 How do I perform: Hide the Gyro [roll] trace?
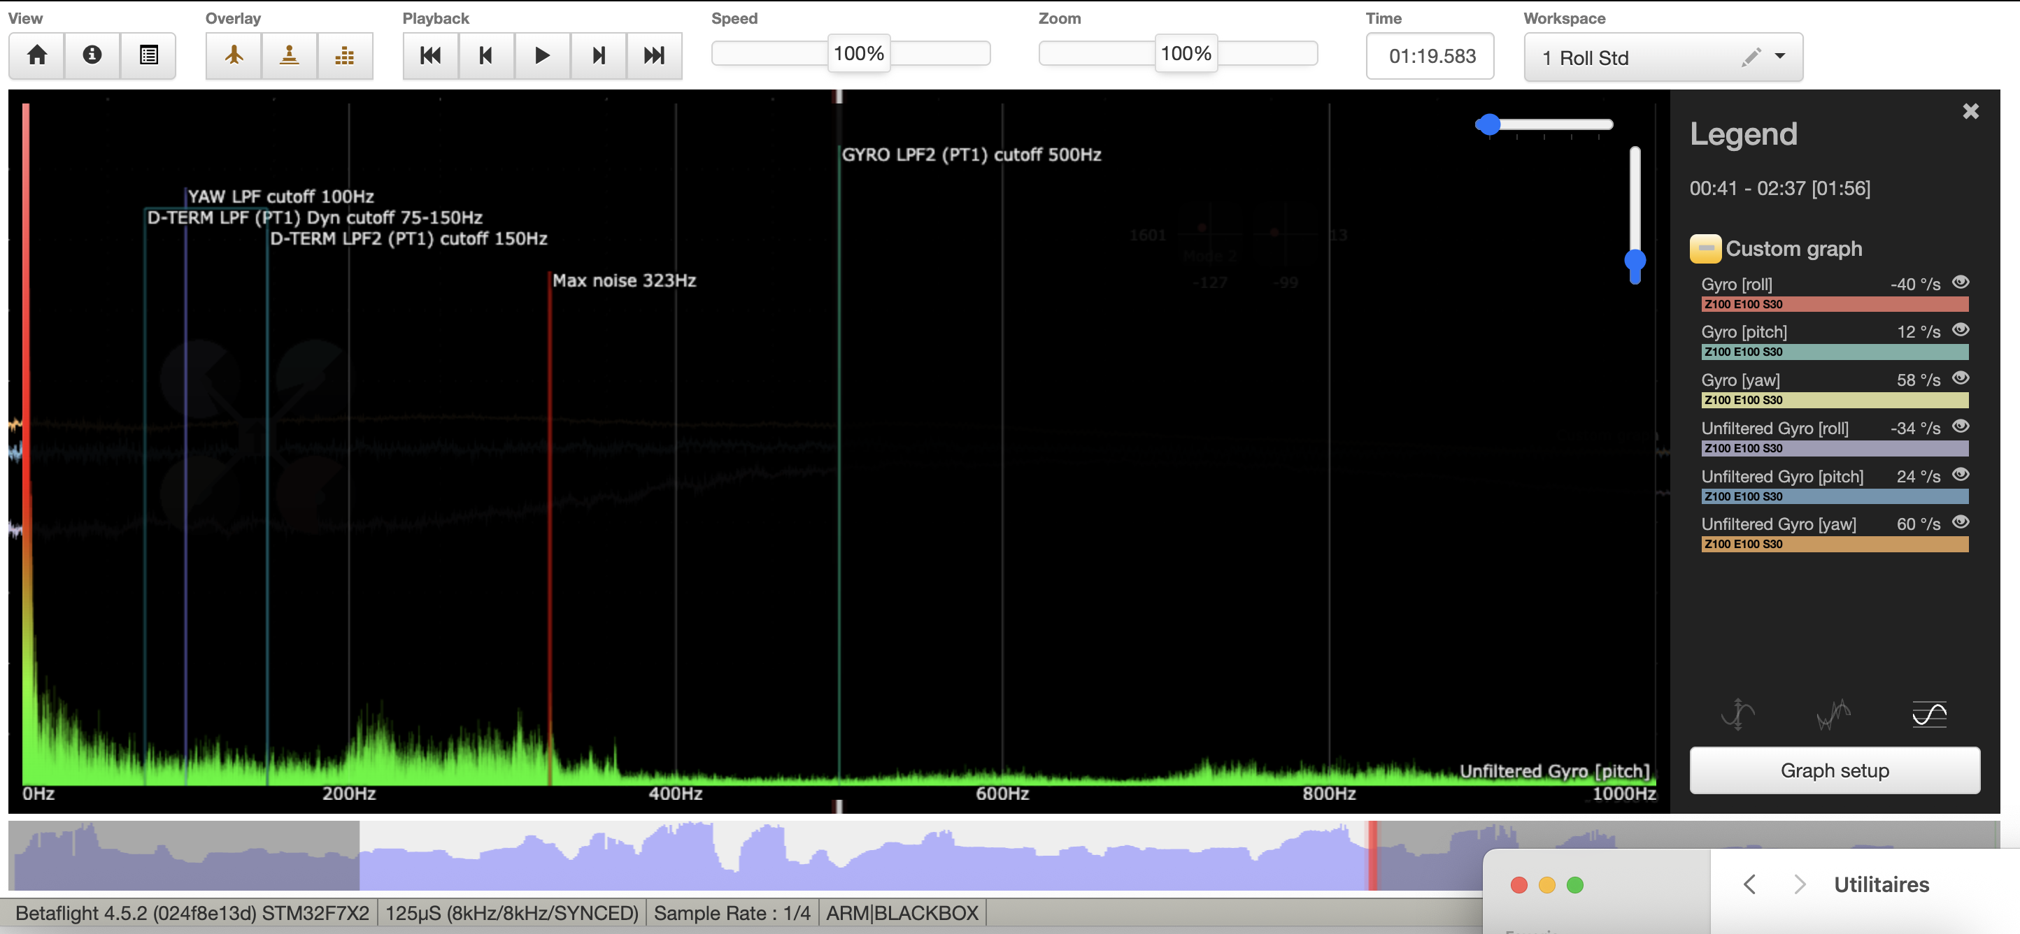tap(1961, 282)
